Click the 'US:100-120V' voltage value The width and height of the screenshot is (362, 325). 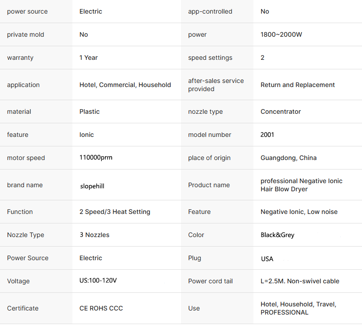[x=98, y=281]
